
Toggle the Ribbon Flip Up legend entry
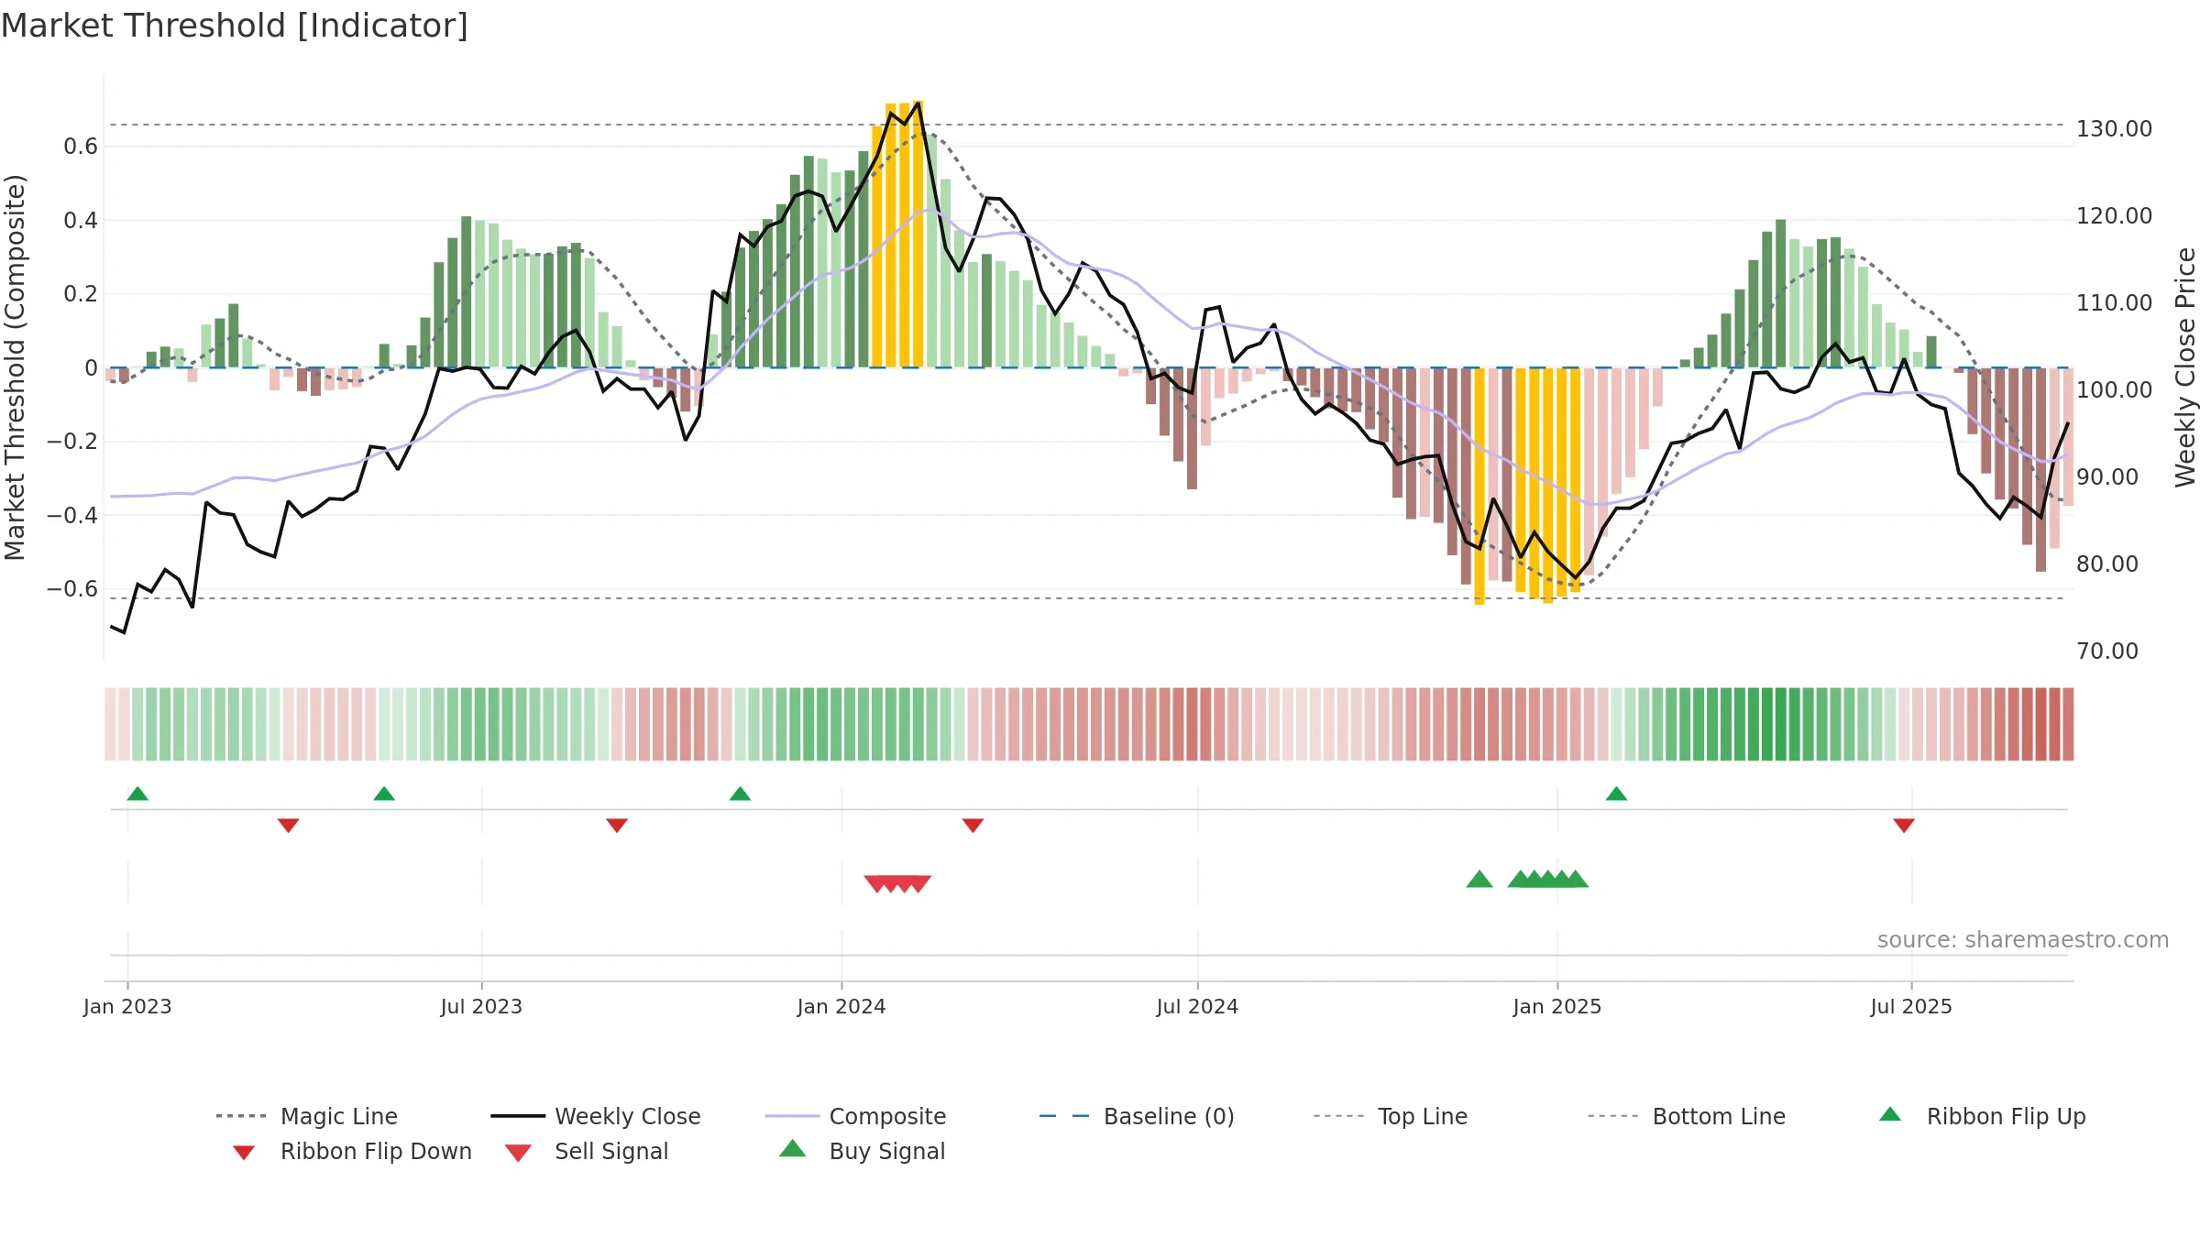pyautogui.click(x=1982, y=1116)
